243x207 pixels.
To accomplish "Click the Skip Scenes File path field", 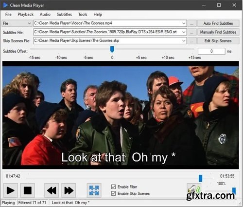I will [x=110, y=40].
